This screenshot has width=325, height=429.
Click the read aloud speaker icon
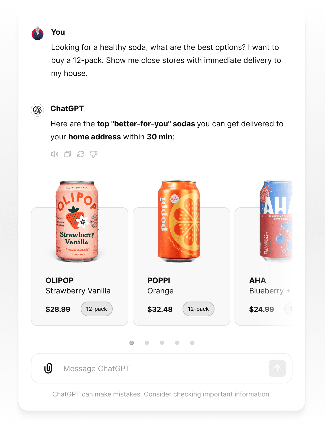pos(55,154)
